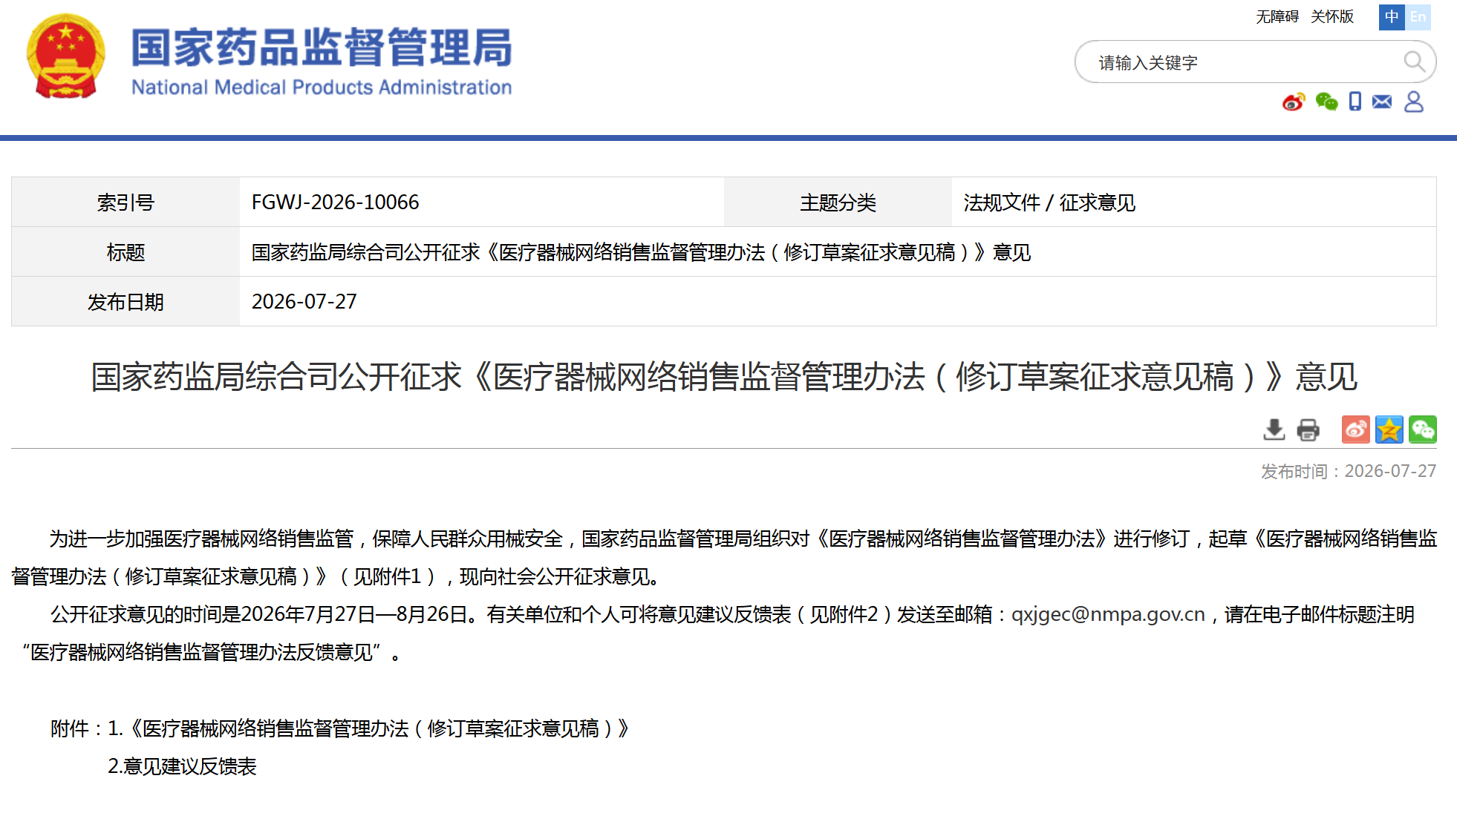This screenshot has width=1457, height=813.
Task: Open the user account icon
Action: (1414, 102)
